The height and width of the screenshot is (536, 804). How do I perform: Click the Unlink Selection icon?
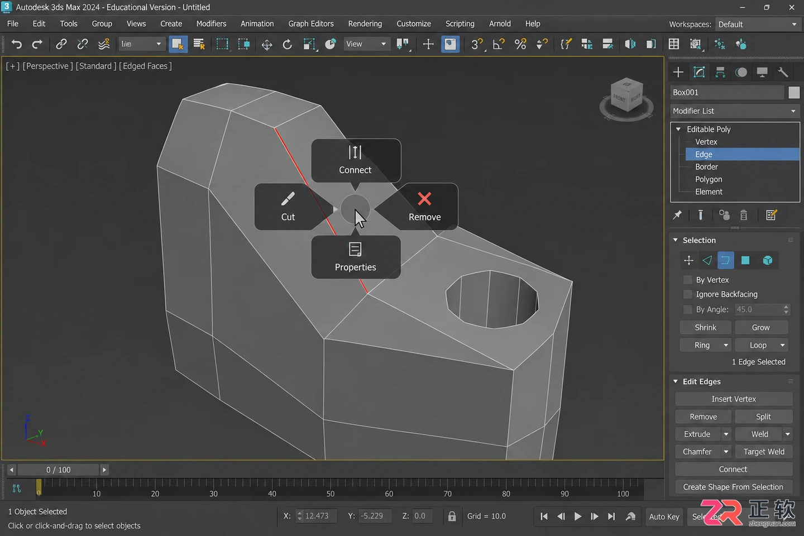point(83,44)
